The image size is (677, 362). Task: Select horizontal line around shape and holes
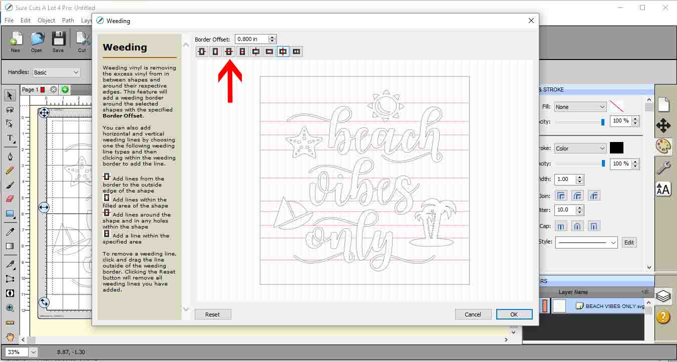click(229, 51)
